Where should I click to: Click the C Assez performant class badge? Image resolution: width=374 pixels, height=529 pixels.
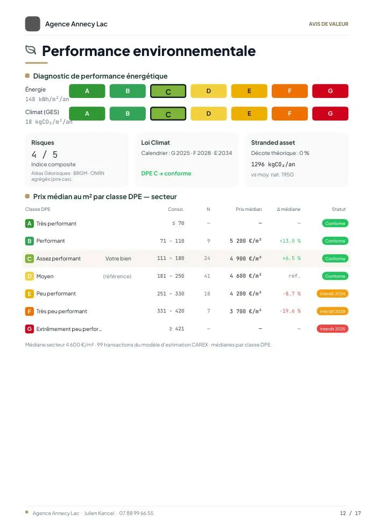pyautogui.click(x=30, y=258)
